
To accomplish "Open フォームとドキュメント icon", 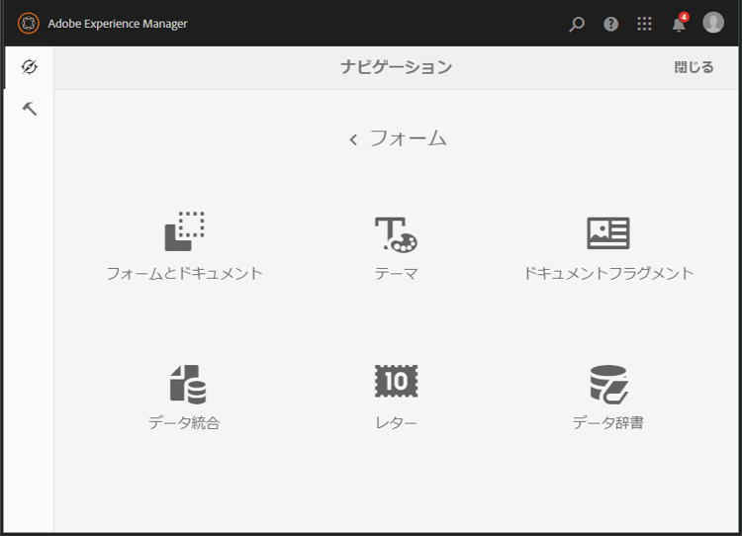I will 185,231.
